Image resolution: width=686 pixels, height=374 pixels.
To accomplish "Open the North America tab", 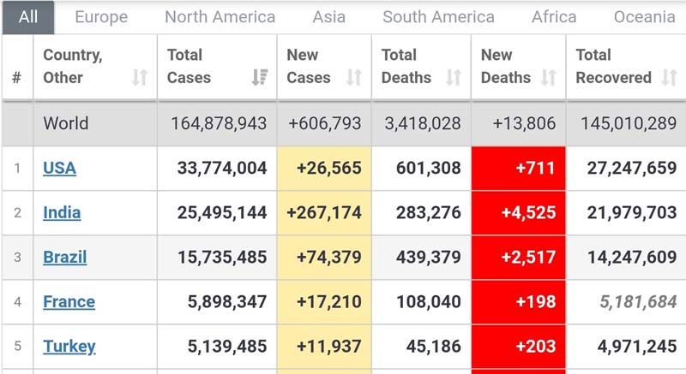I will tap(220, 17).
